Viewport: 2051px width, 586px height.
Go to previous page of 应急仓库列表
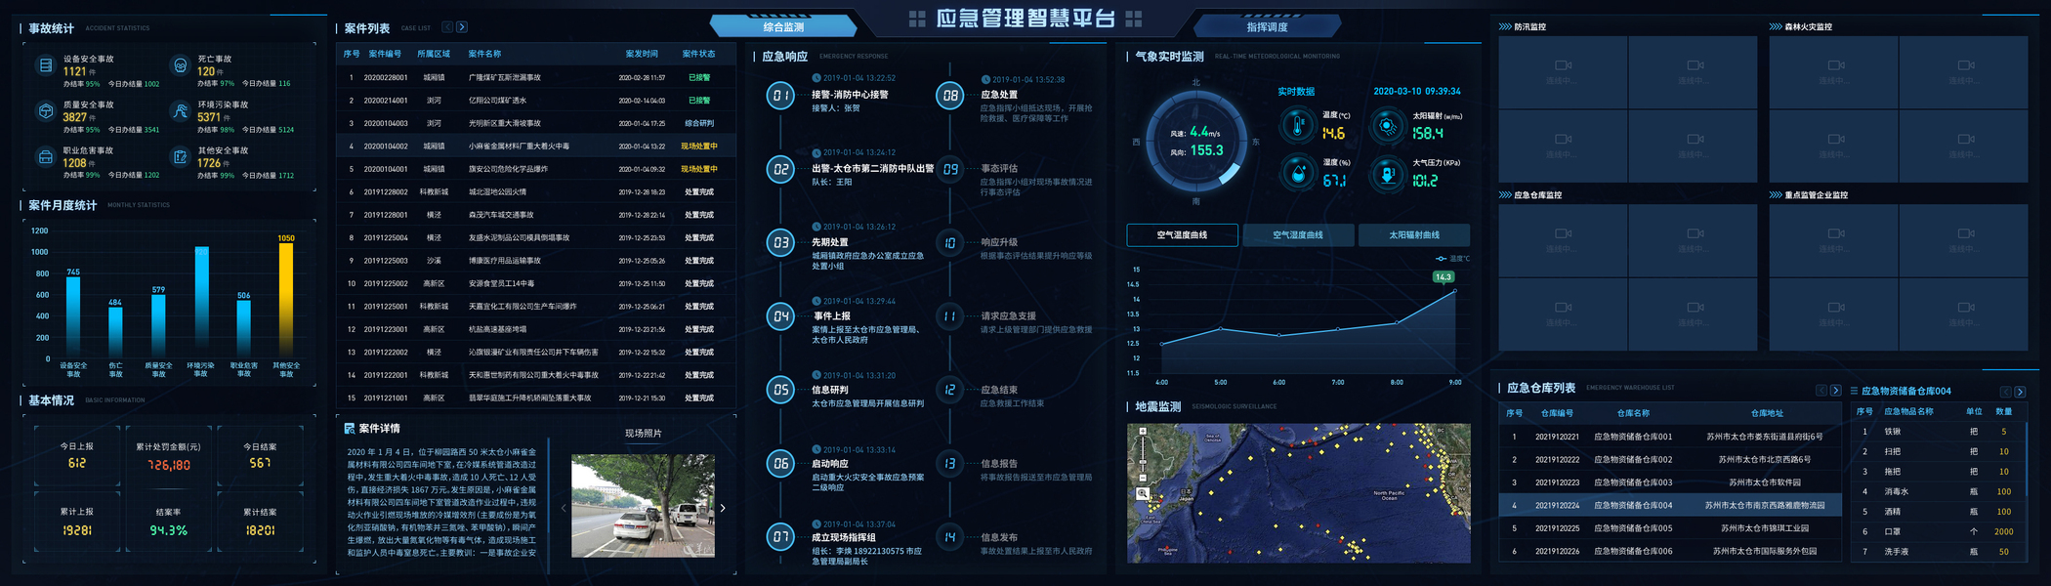pos(1821,391)
